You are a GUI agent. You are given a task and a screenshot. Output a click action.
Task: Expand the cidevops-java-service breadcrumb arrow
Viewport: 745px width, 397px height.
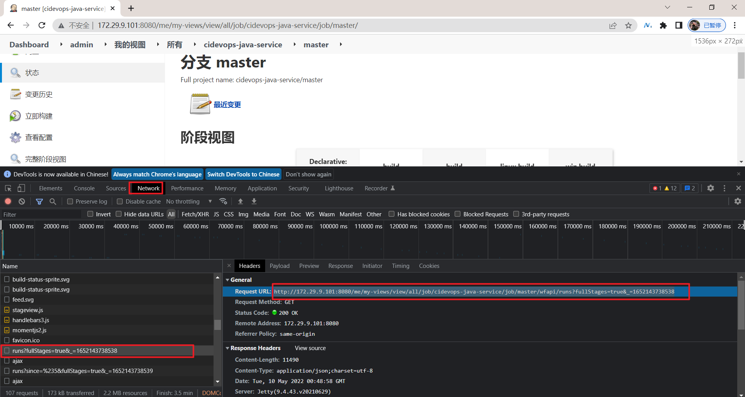pos(295,45)
